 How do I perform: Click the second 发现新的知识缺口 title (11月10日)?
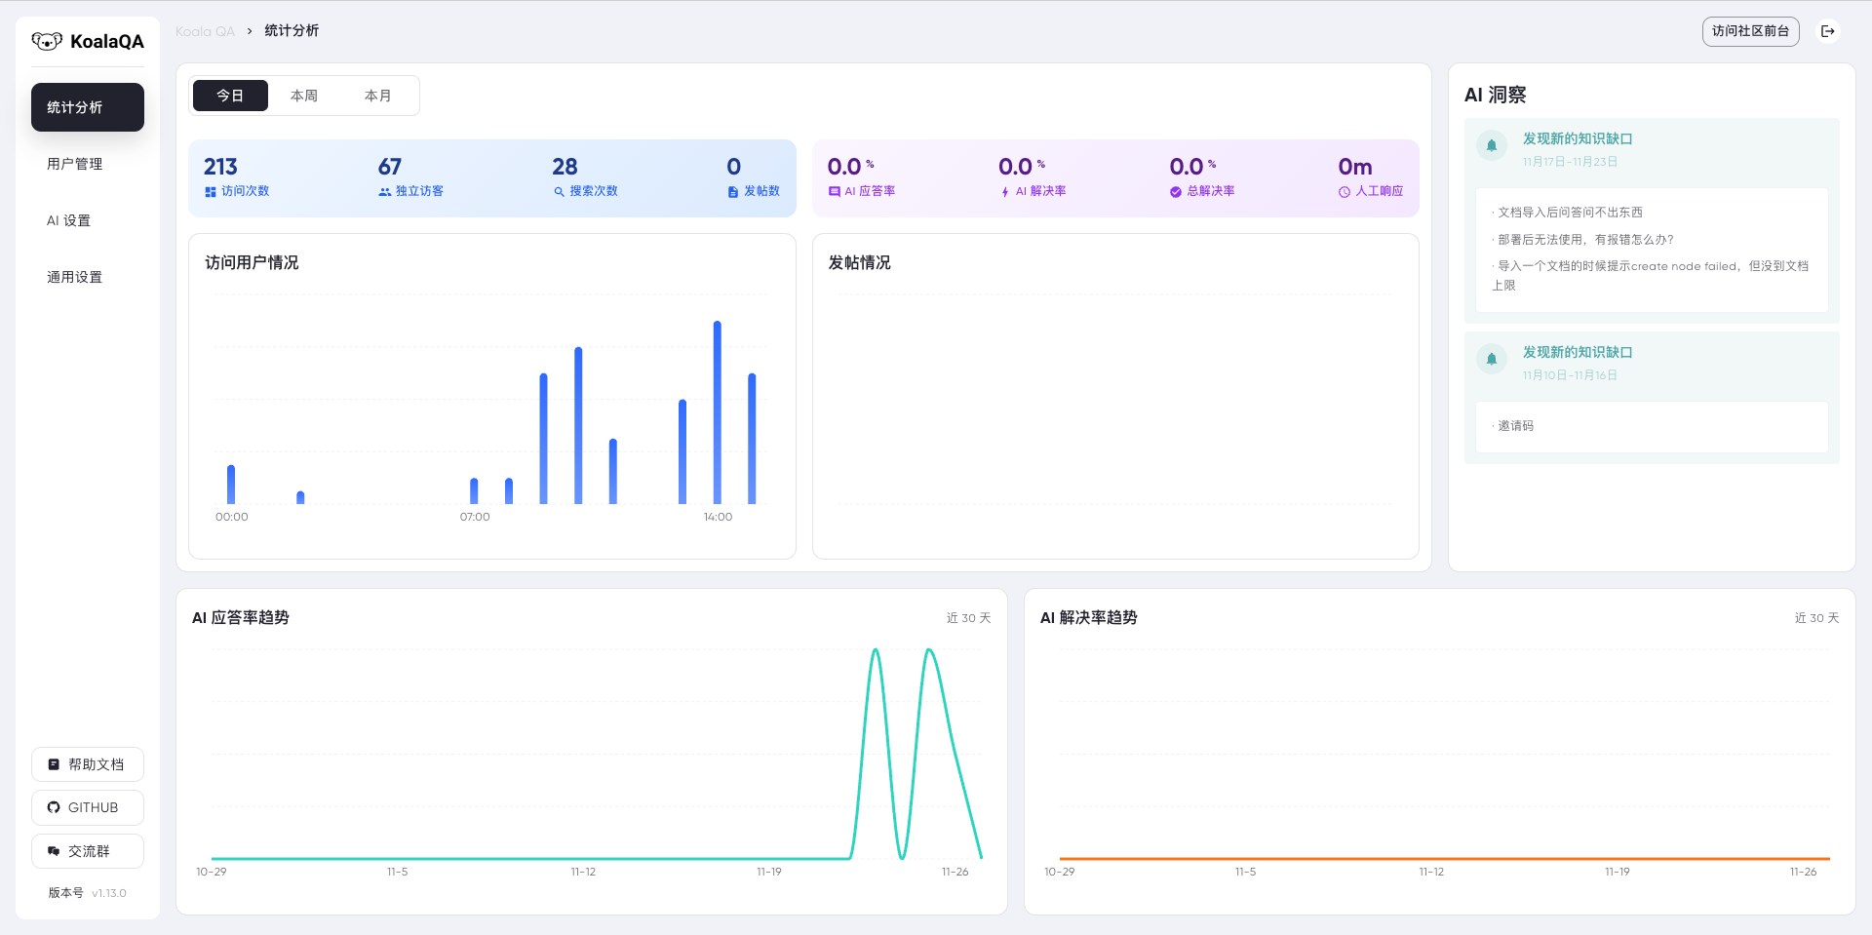click(1578, 352)
